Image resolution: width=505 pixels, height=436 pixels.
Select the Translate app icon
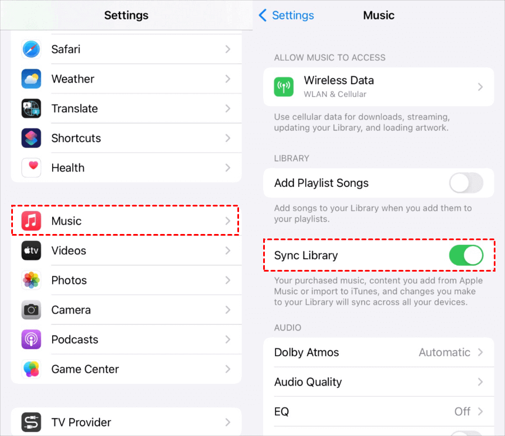pos(31,108)
